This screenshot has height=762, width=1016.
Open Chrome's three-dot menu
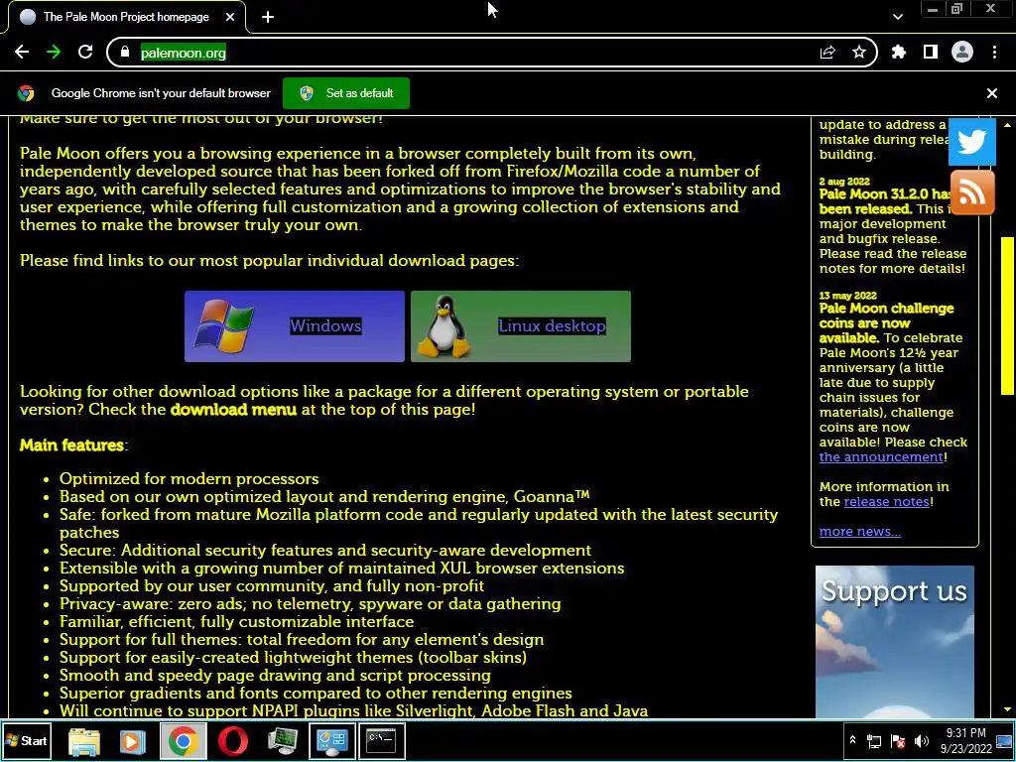994,52
